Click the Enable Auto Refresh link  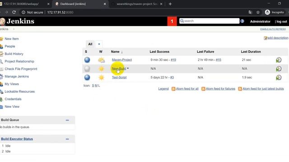click(273, 29)
